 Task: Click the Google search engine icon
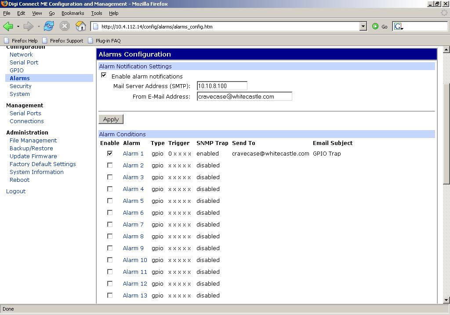398,26
